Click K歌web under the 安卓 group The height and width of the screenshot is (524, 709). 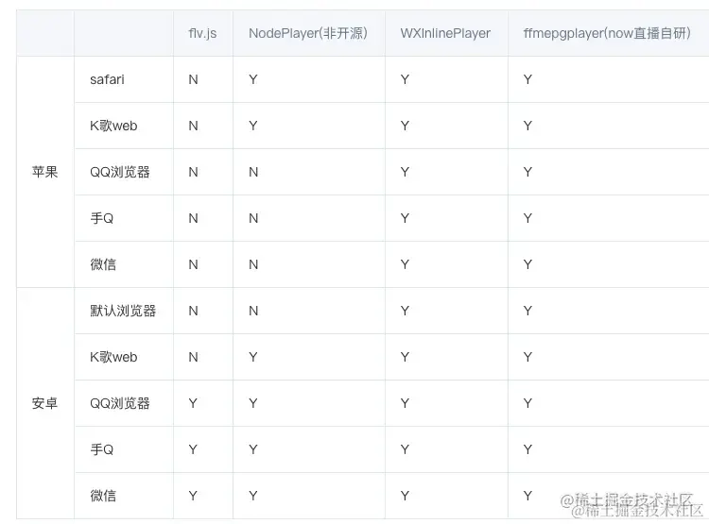point(113,357)
